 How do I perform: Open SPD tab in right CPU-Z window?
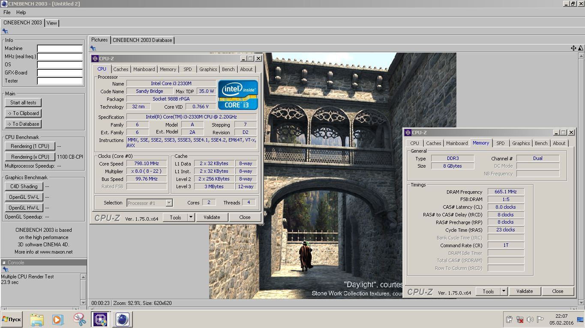click(x=501, y=143)
